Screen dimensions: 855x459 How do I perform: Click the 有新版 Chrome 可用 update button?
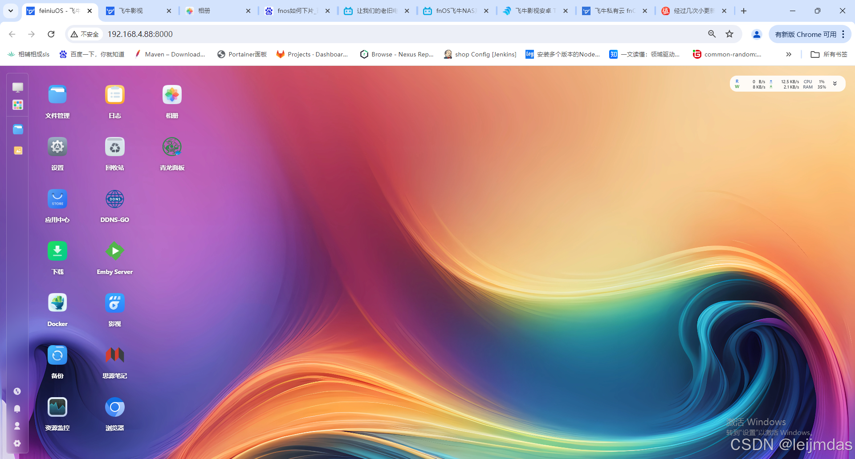[810, 34]
